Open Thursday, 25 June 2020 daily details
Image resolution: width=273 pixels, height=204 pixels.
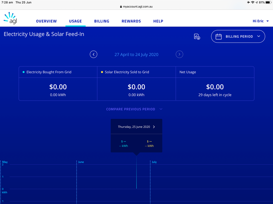[136, 127]
